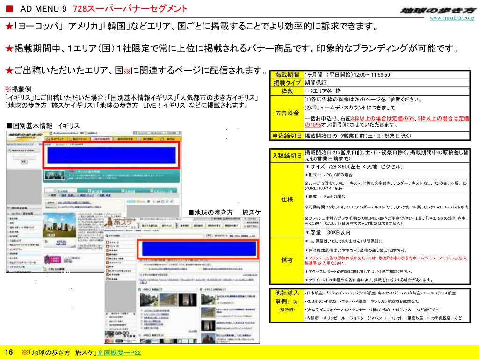Click the red underlined 3枠以上の場合は定価の5% text
Viewport: 479px width, 359px height.
point(383,118)
